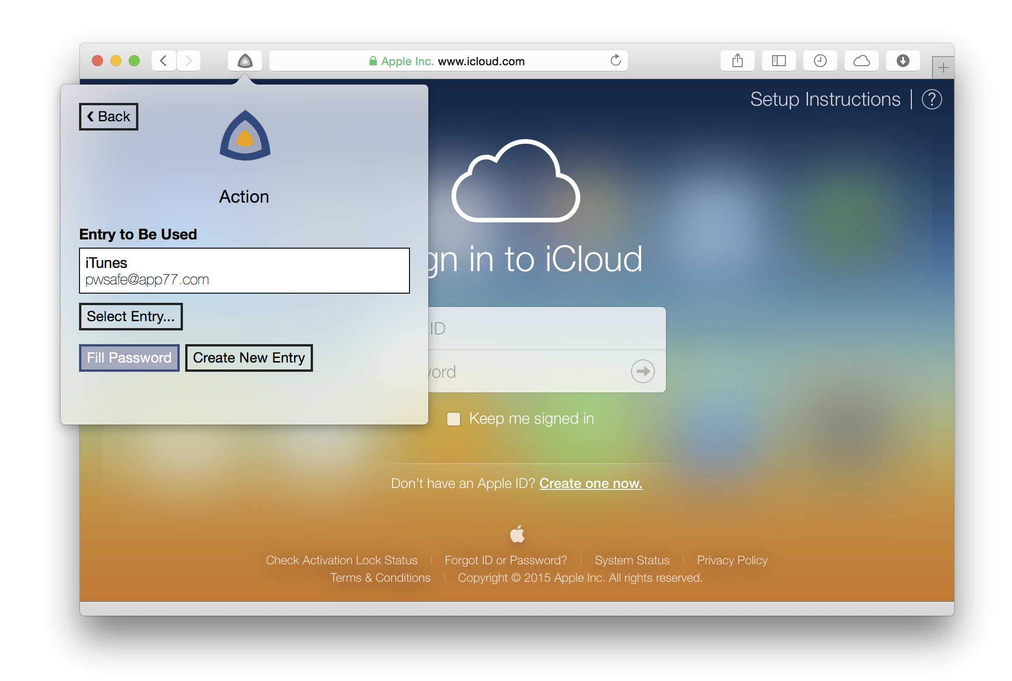Close the Safari window with red button
The width and height of the screenshot is (1012, 681).
97,61
